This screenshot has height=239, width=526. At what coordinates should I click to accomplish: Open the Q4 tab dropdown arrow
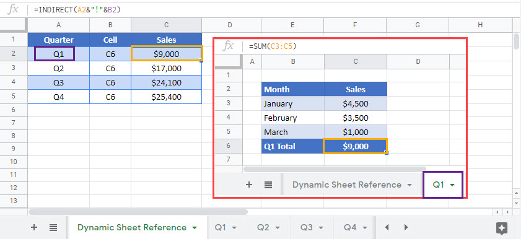pyautogui.click(x=365, y=228)
